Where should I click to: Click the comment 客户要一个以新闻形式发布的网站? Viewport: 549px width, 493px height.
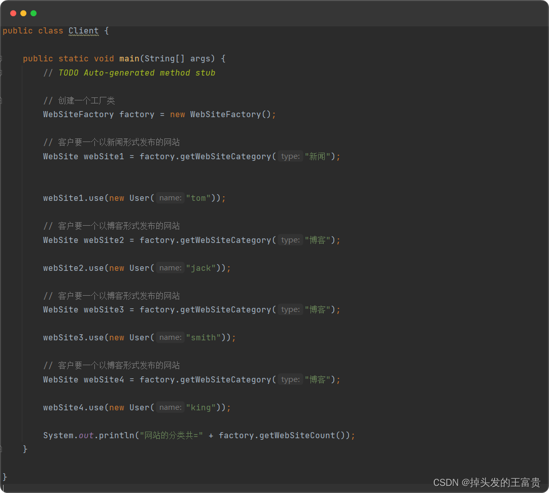pyautogui.click(x=111, y=143)
